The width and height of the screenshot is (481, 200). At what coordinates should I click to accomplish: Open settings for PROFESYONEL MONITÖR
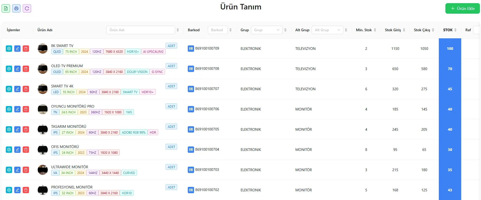pyautogui.click(x=9, y=190)
